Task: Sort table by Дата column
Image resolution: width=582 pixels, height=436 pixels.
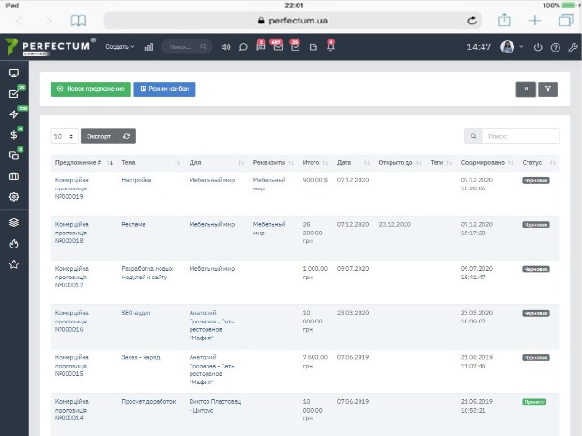Action: [x=353, y=163]
